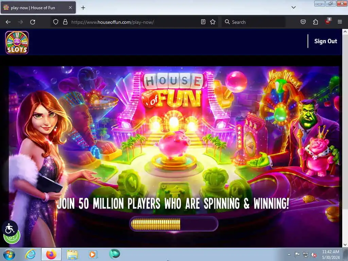The image size is (348, 261).
Task: Open the media player taskbar icon
Action: coord(93,254)
